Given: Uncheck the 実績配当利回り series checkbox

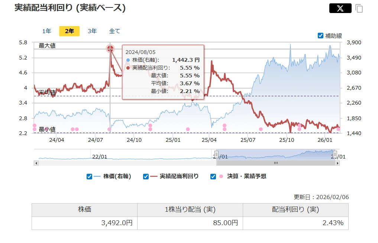Looking at the screenshot, I should click(146, 177).
